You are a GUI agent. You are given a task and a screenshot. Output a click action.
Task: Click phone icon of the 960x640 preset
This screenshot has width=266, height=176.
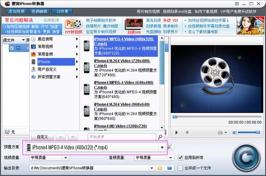[87, 111]
